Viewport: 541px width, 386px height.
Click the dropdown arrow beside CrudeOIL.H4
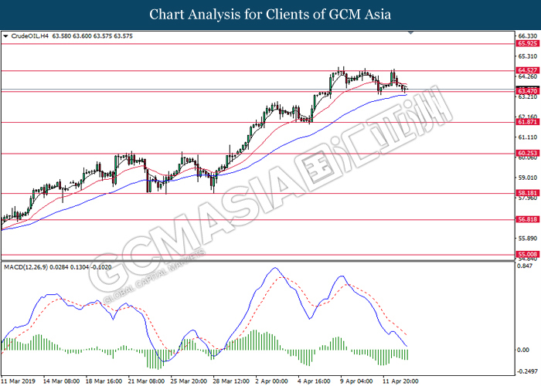tap(5, 36)
